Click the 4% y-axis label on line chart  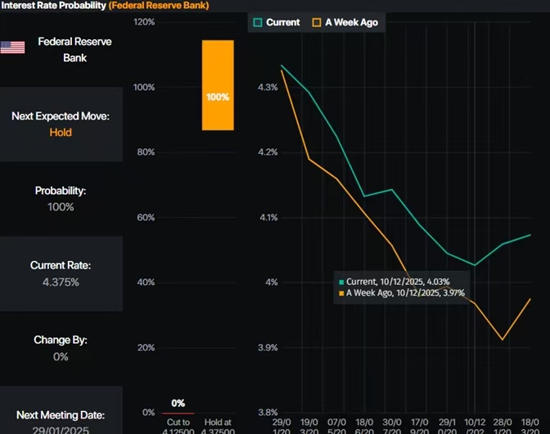pyautogui.click(x=271, y=283)
